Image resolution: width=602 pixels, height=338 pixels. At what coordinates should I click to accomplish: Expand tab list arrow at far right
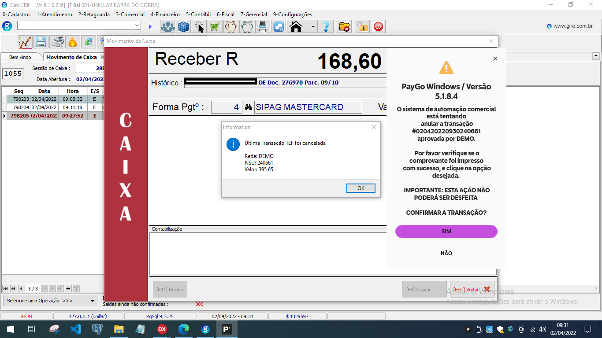pyautogui.click(x=596, y=56)
